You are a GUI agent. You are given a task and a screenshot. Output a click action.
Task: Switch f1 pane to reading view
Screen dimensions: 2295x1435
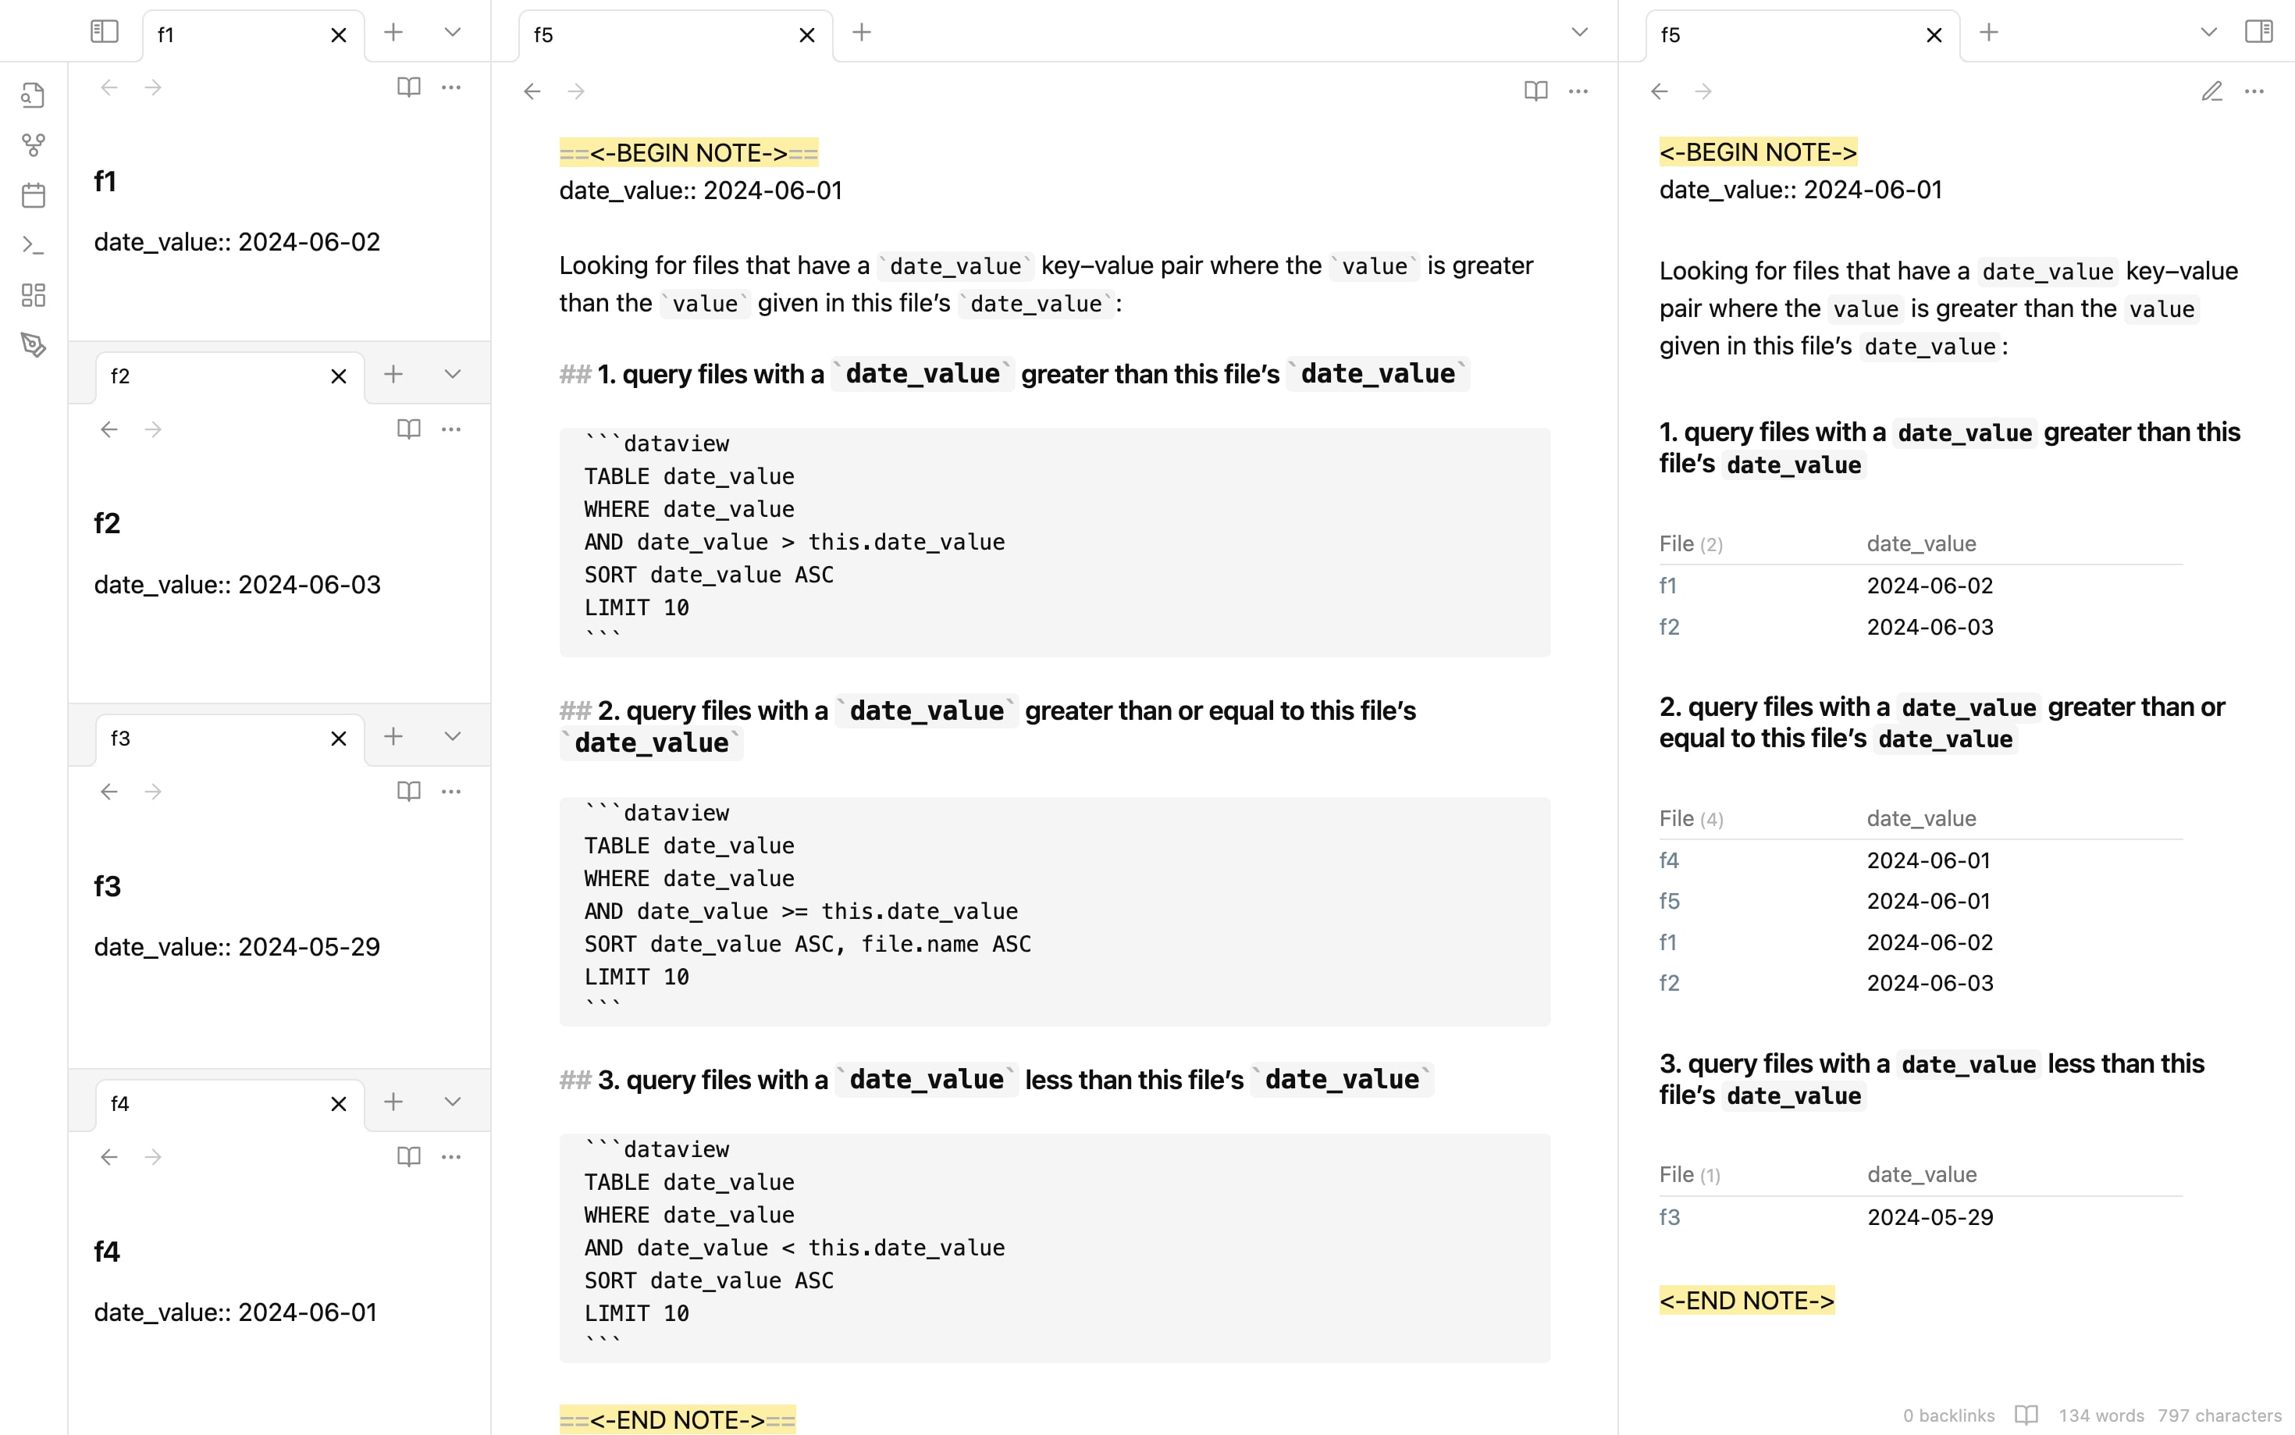(x=408, y=87)
